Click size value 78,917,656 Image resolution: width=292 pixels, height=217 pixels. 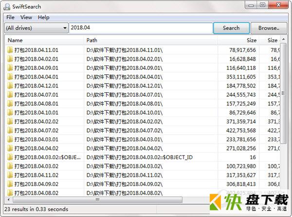tap(242, 50)
